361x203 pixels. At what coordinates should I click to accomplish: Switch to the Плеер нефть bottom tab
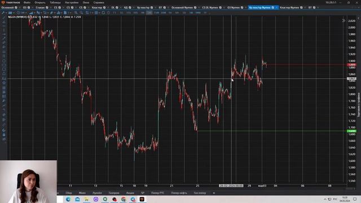click(179, 193)
